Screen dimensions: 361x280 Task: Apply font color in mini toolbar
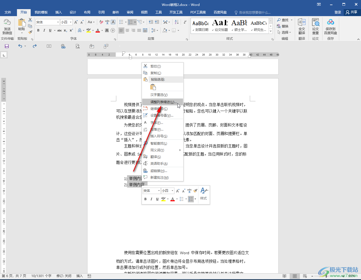pyautogui.click(x=173, y=199)
